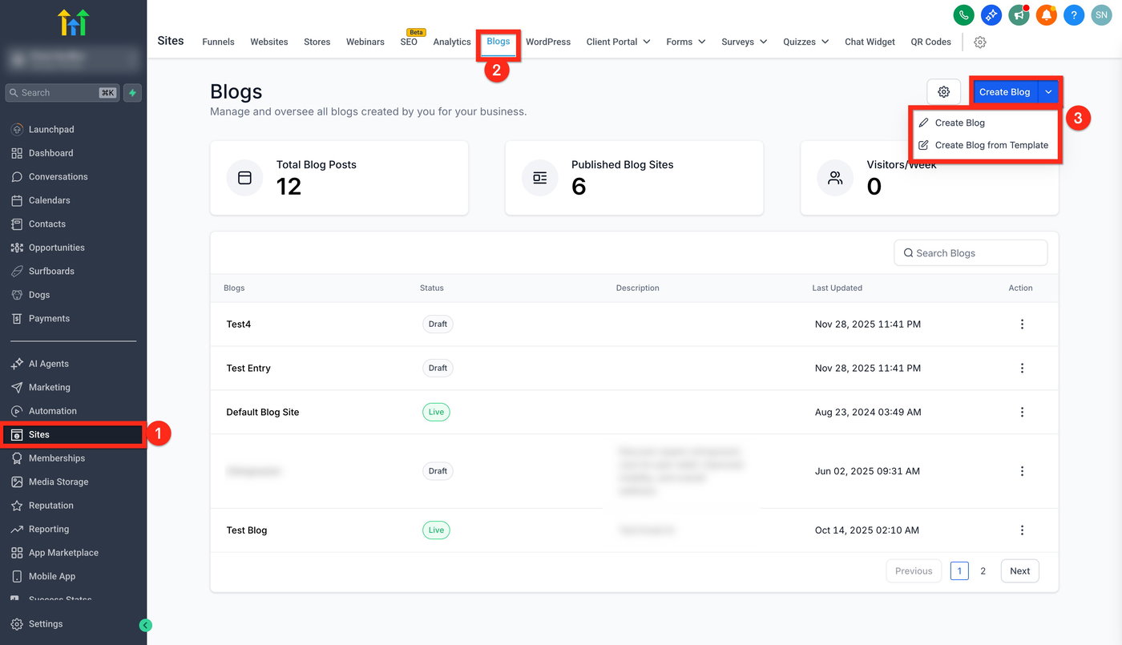The width and height of the screenshot is (1122, 645).
Task: Open the SN user avatar
Action: tap(1102, 14)
